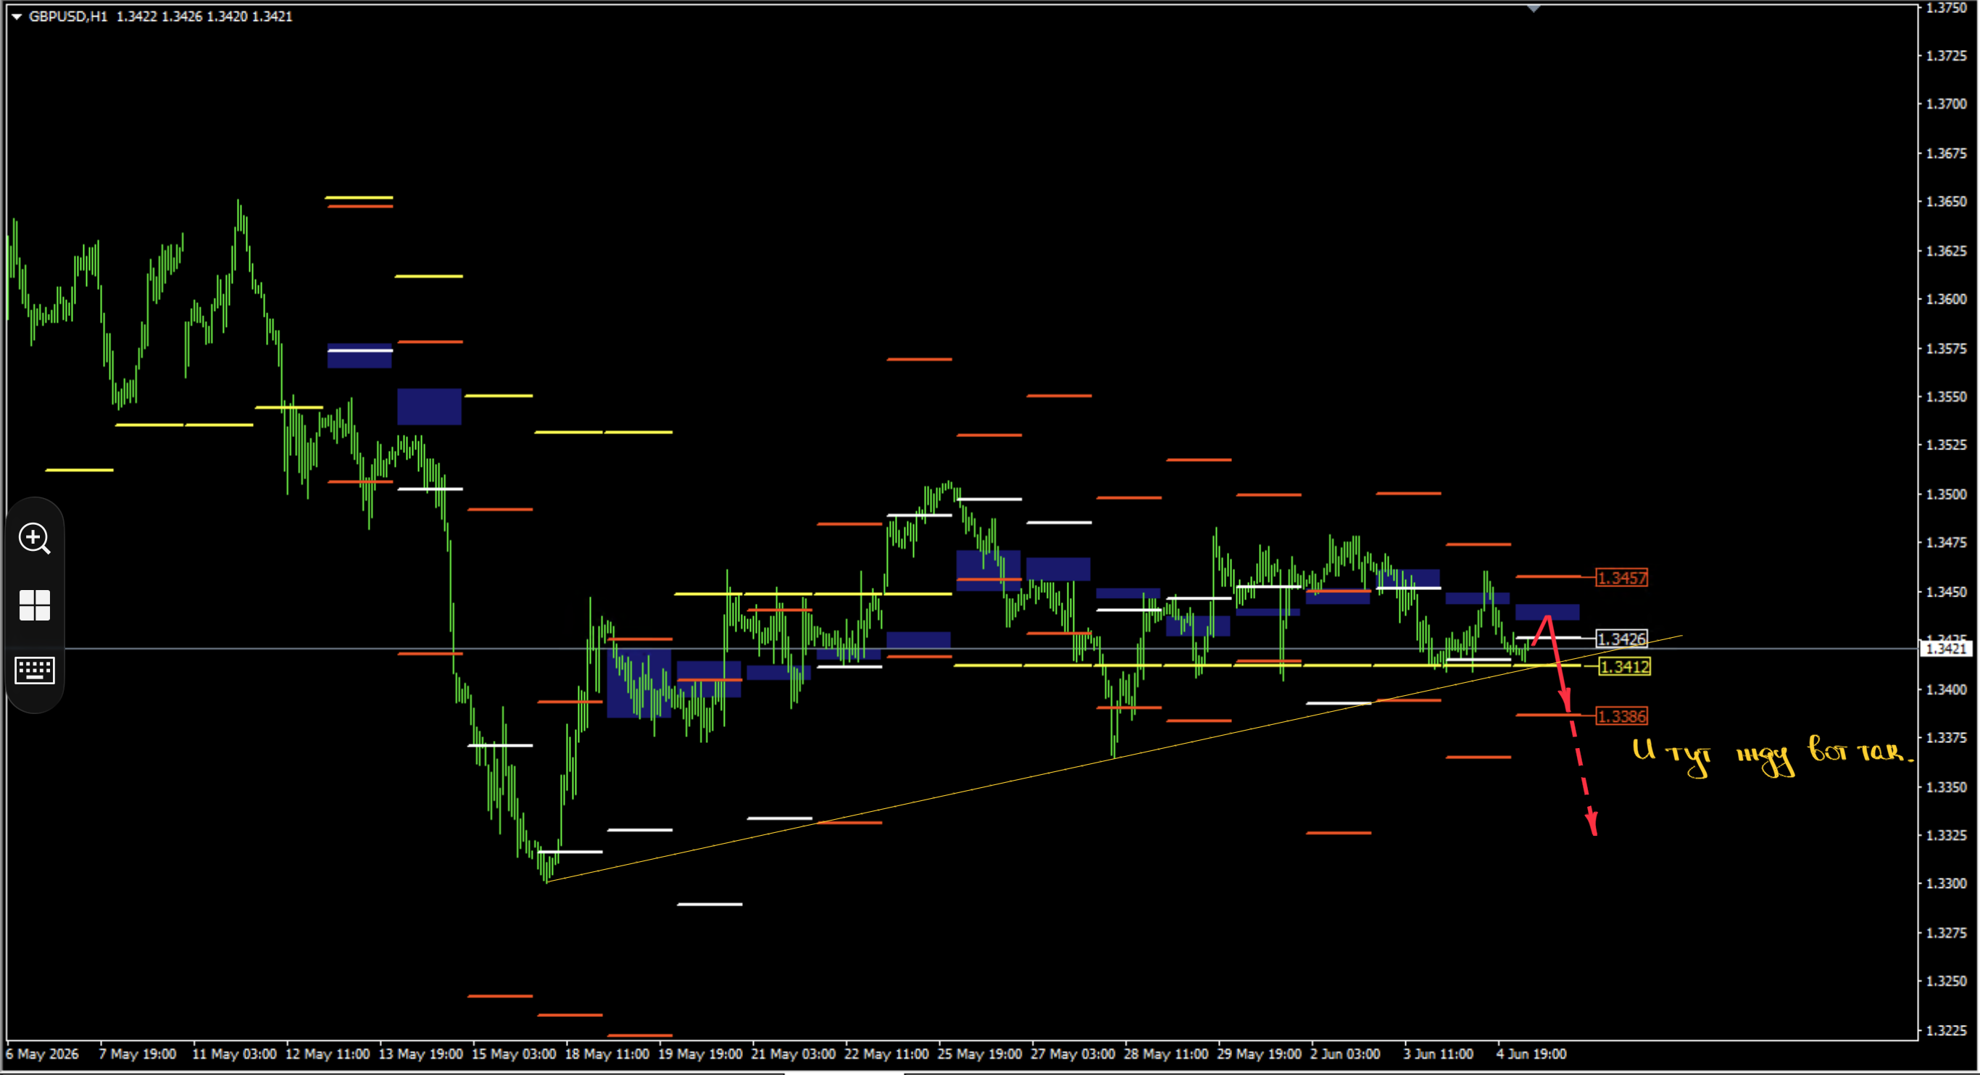Screen dimensions: 1980x1075
Task: Click the magnifier zoom-in icon
Action: (35, 539)
